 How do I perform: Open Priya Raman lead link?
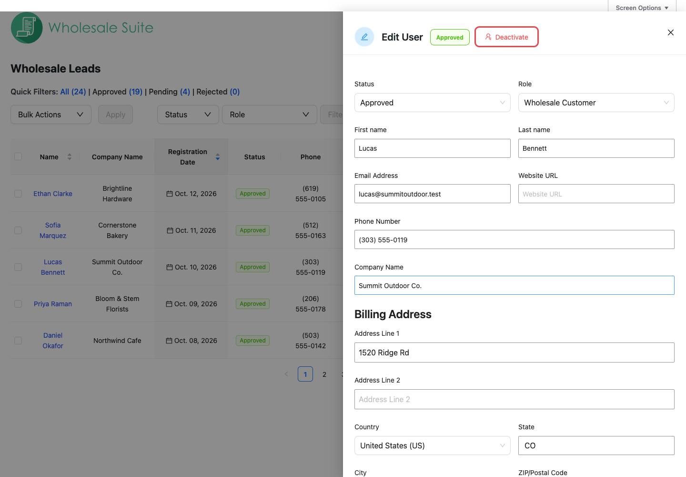(x=53, y=304)
